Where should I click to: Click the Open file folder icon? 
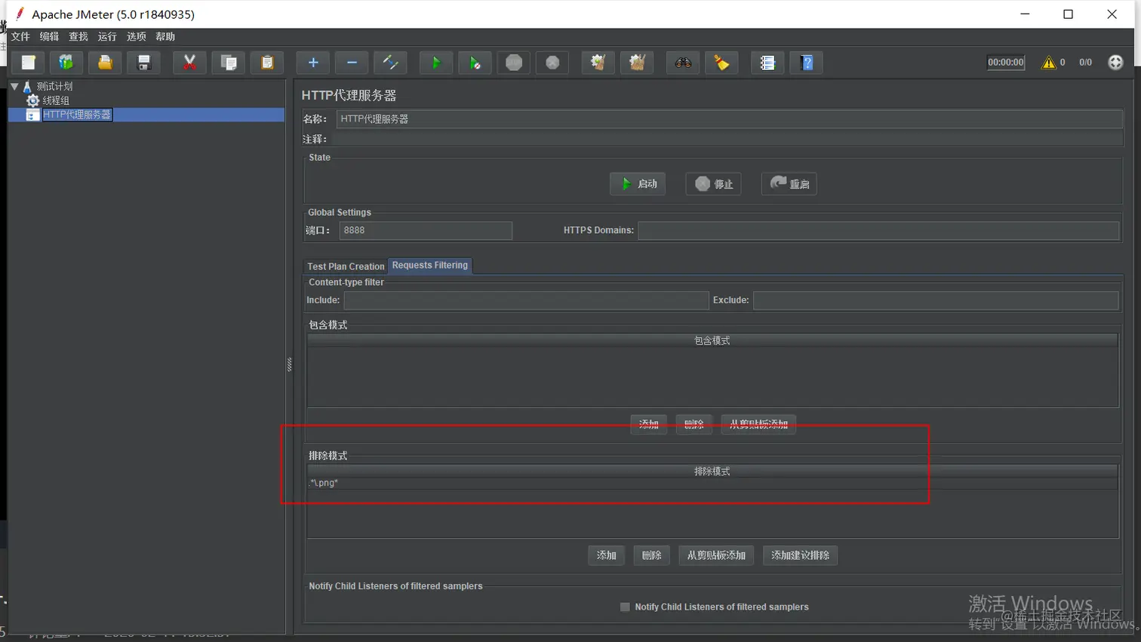(x=105, y=63)
